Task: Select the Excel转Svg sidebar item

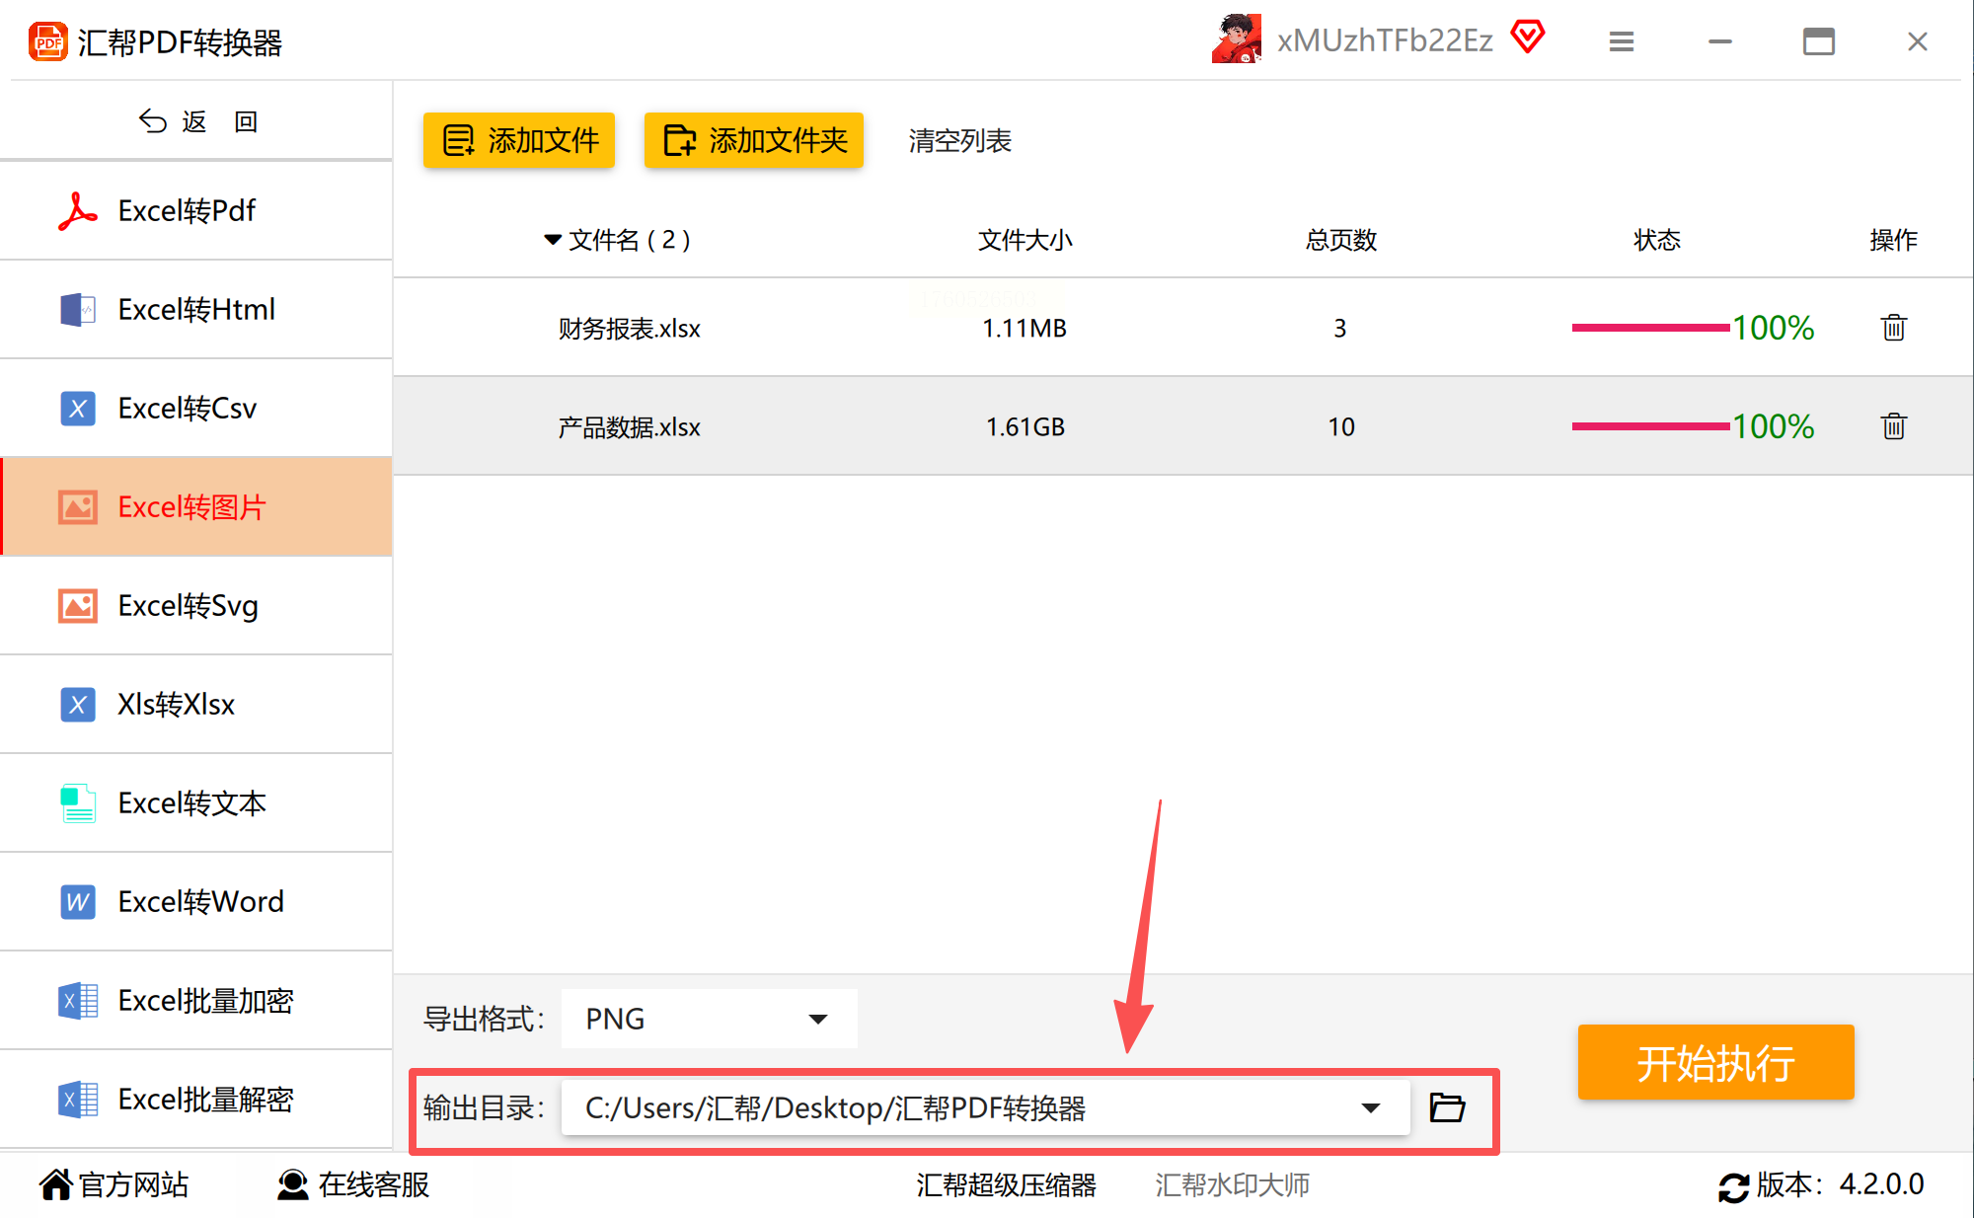Action: click(188, 605)
